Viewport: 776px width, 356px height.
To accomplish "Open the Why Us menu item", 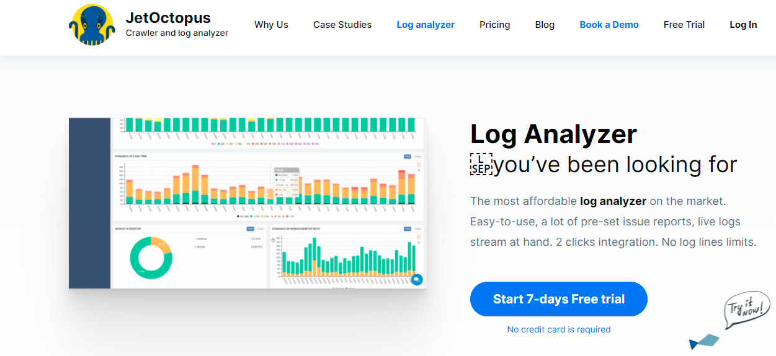I will [x=271, y=25].
